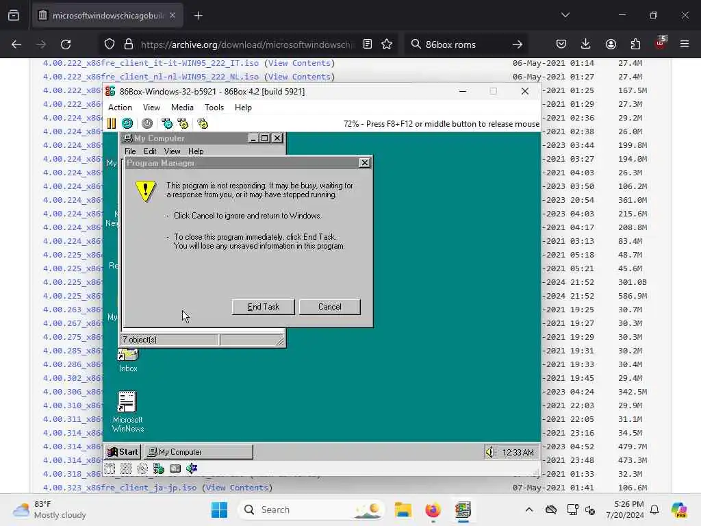701x526 pixels.
Task: Click uBlock Origin extension icon
Action: (x=661, y=43)
